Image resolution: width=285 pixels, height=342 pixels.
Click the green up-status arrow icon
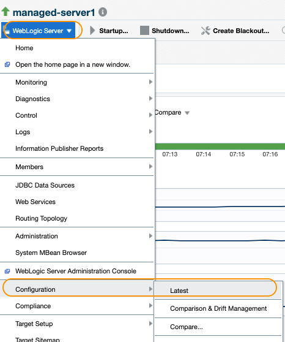6,12
